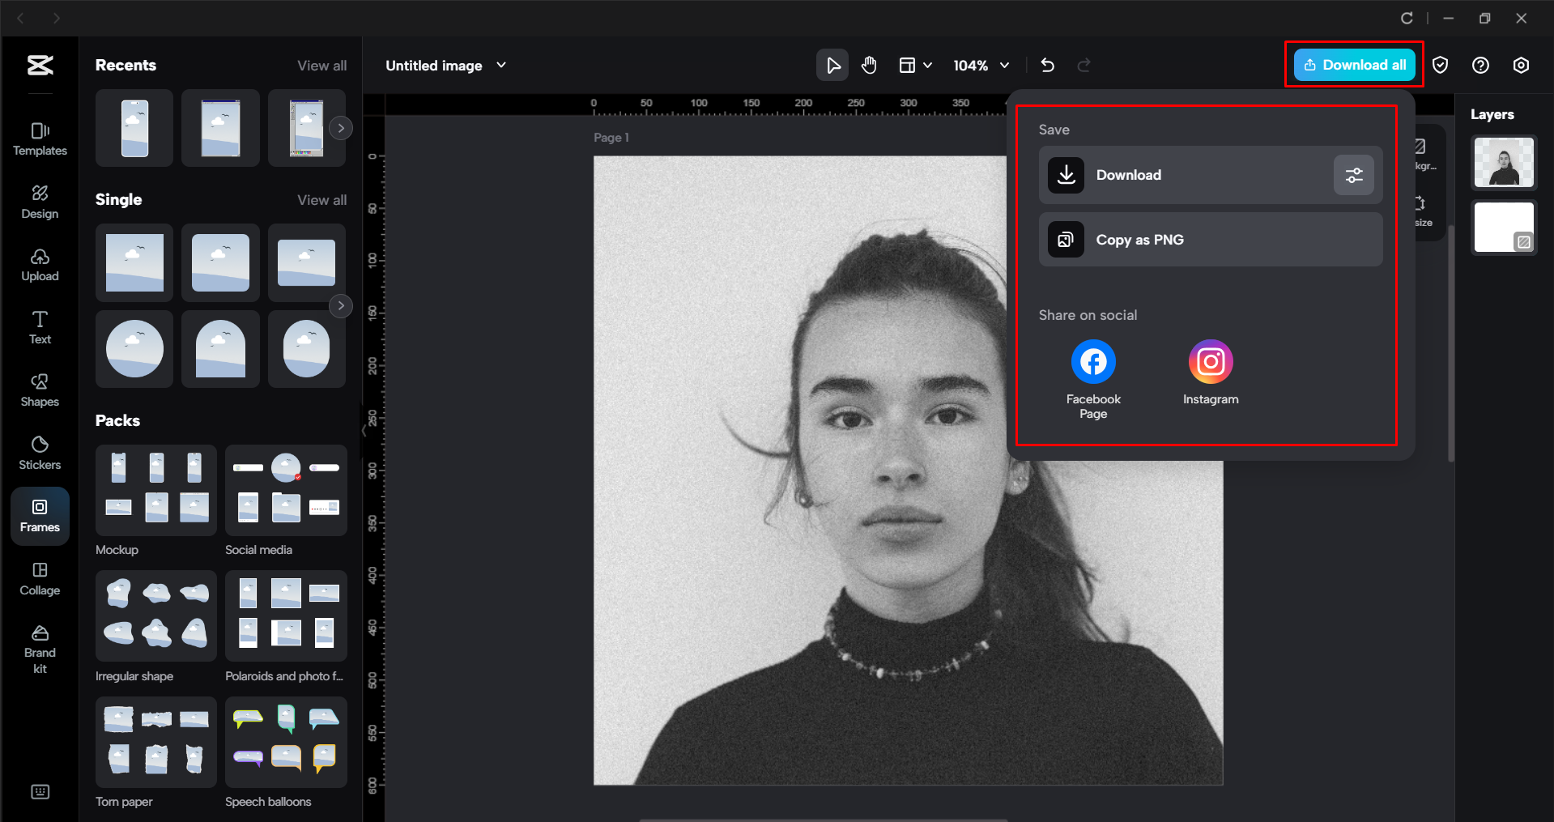Open the Upload panel

tap(40, 265)
